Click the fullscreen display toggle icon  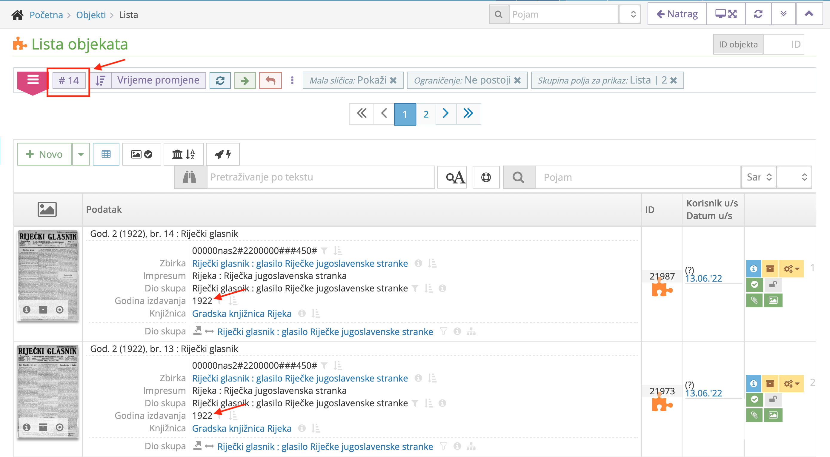pos(726,14)
